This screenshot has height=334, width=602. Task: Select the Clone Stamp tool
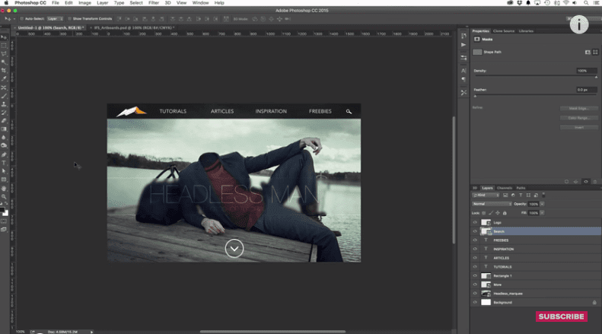coord(4,104)
